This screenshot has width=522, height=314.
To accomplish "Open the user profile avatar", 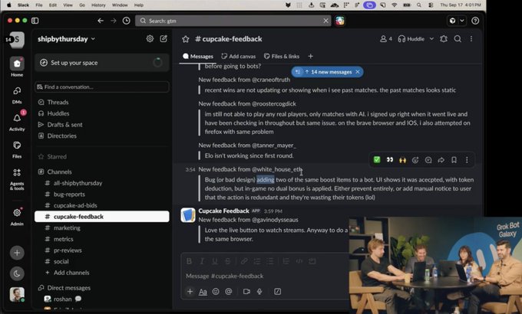I will click(17, 294).
